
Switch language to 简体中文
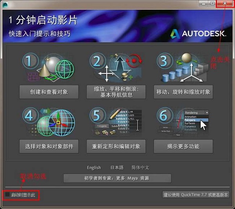(x=140, y=168)
